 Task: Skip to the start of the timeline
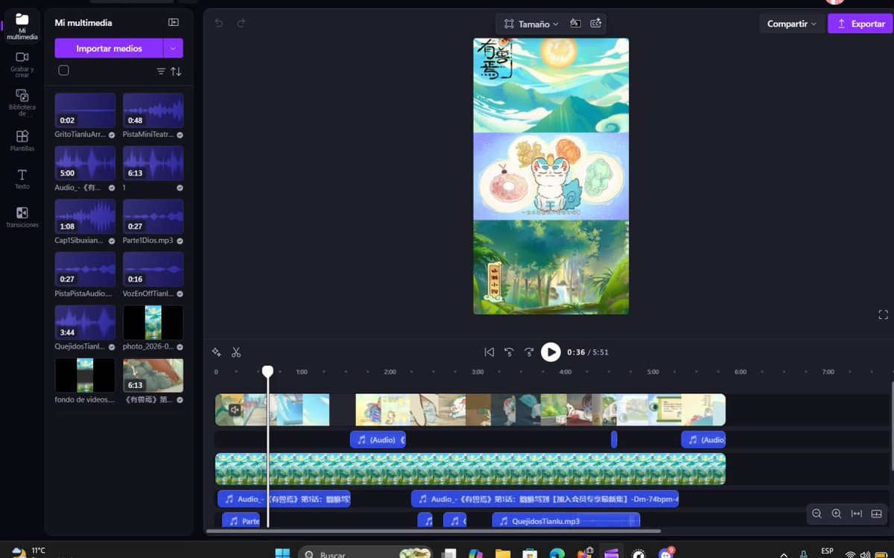click(489, 352)
